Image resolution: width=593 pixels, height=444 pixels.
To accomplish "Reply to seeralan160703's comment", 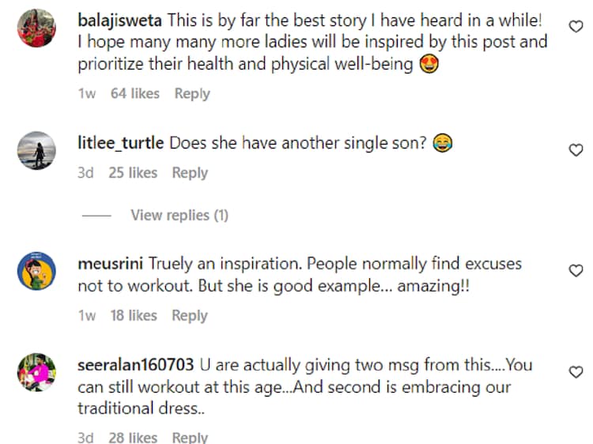I will point(190,437).
